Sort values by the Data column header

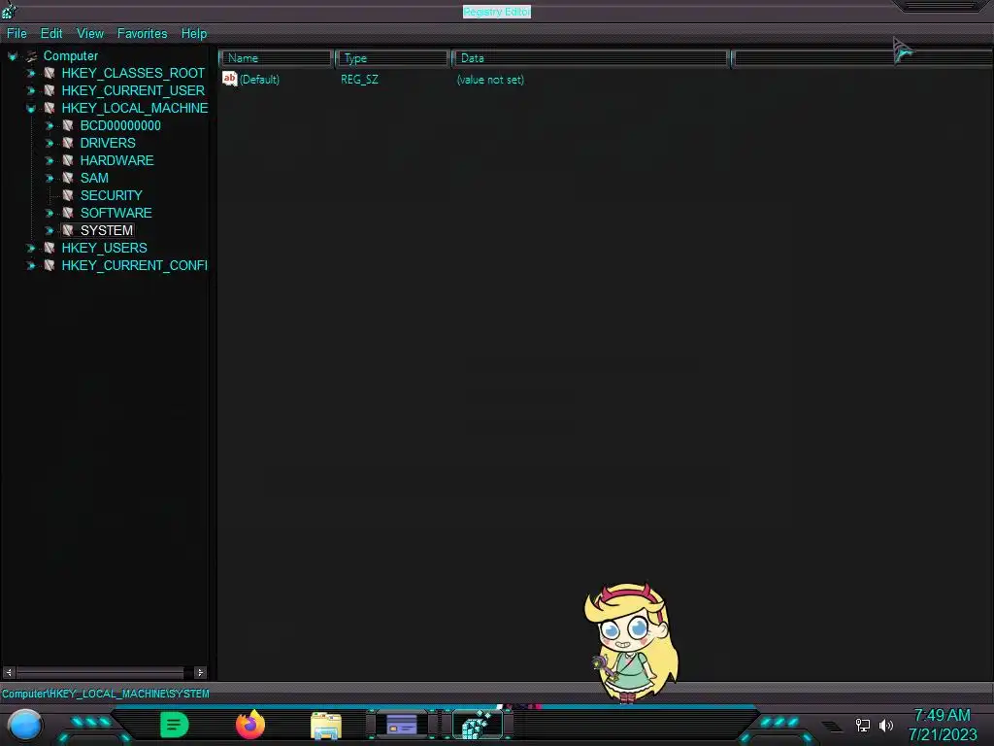click(590, 58)
